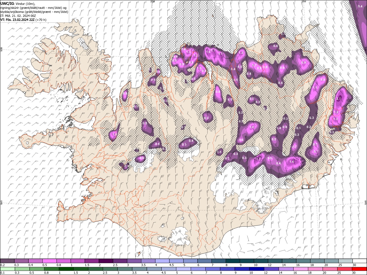Click the 0.2 label in the snow legend
The height and width of the screenshot is (275, 367).
[x=3, y=265]
